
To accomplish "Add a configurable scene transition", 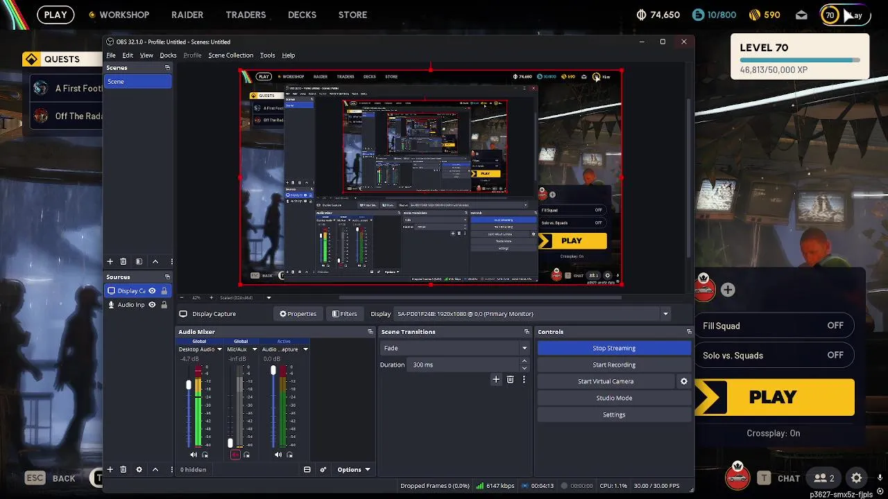I will point(496,380).
